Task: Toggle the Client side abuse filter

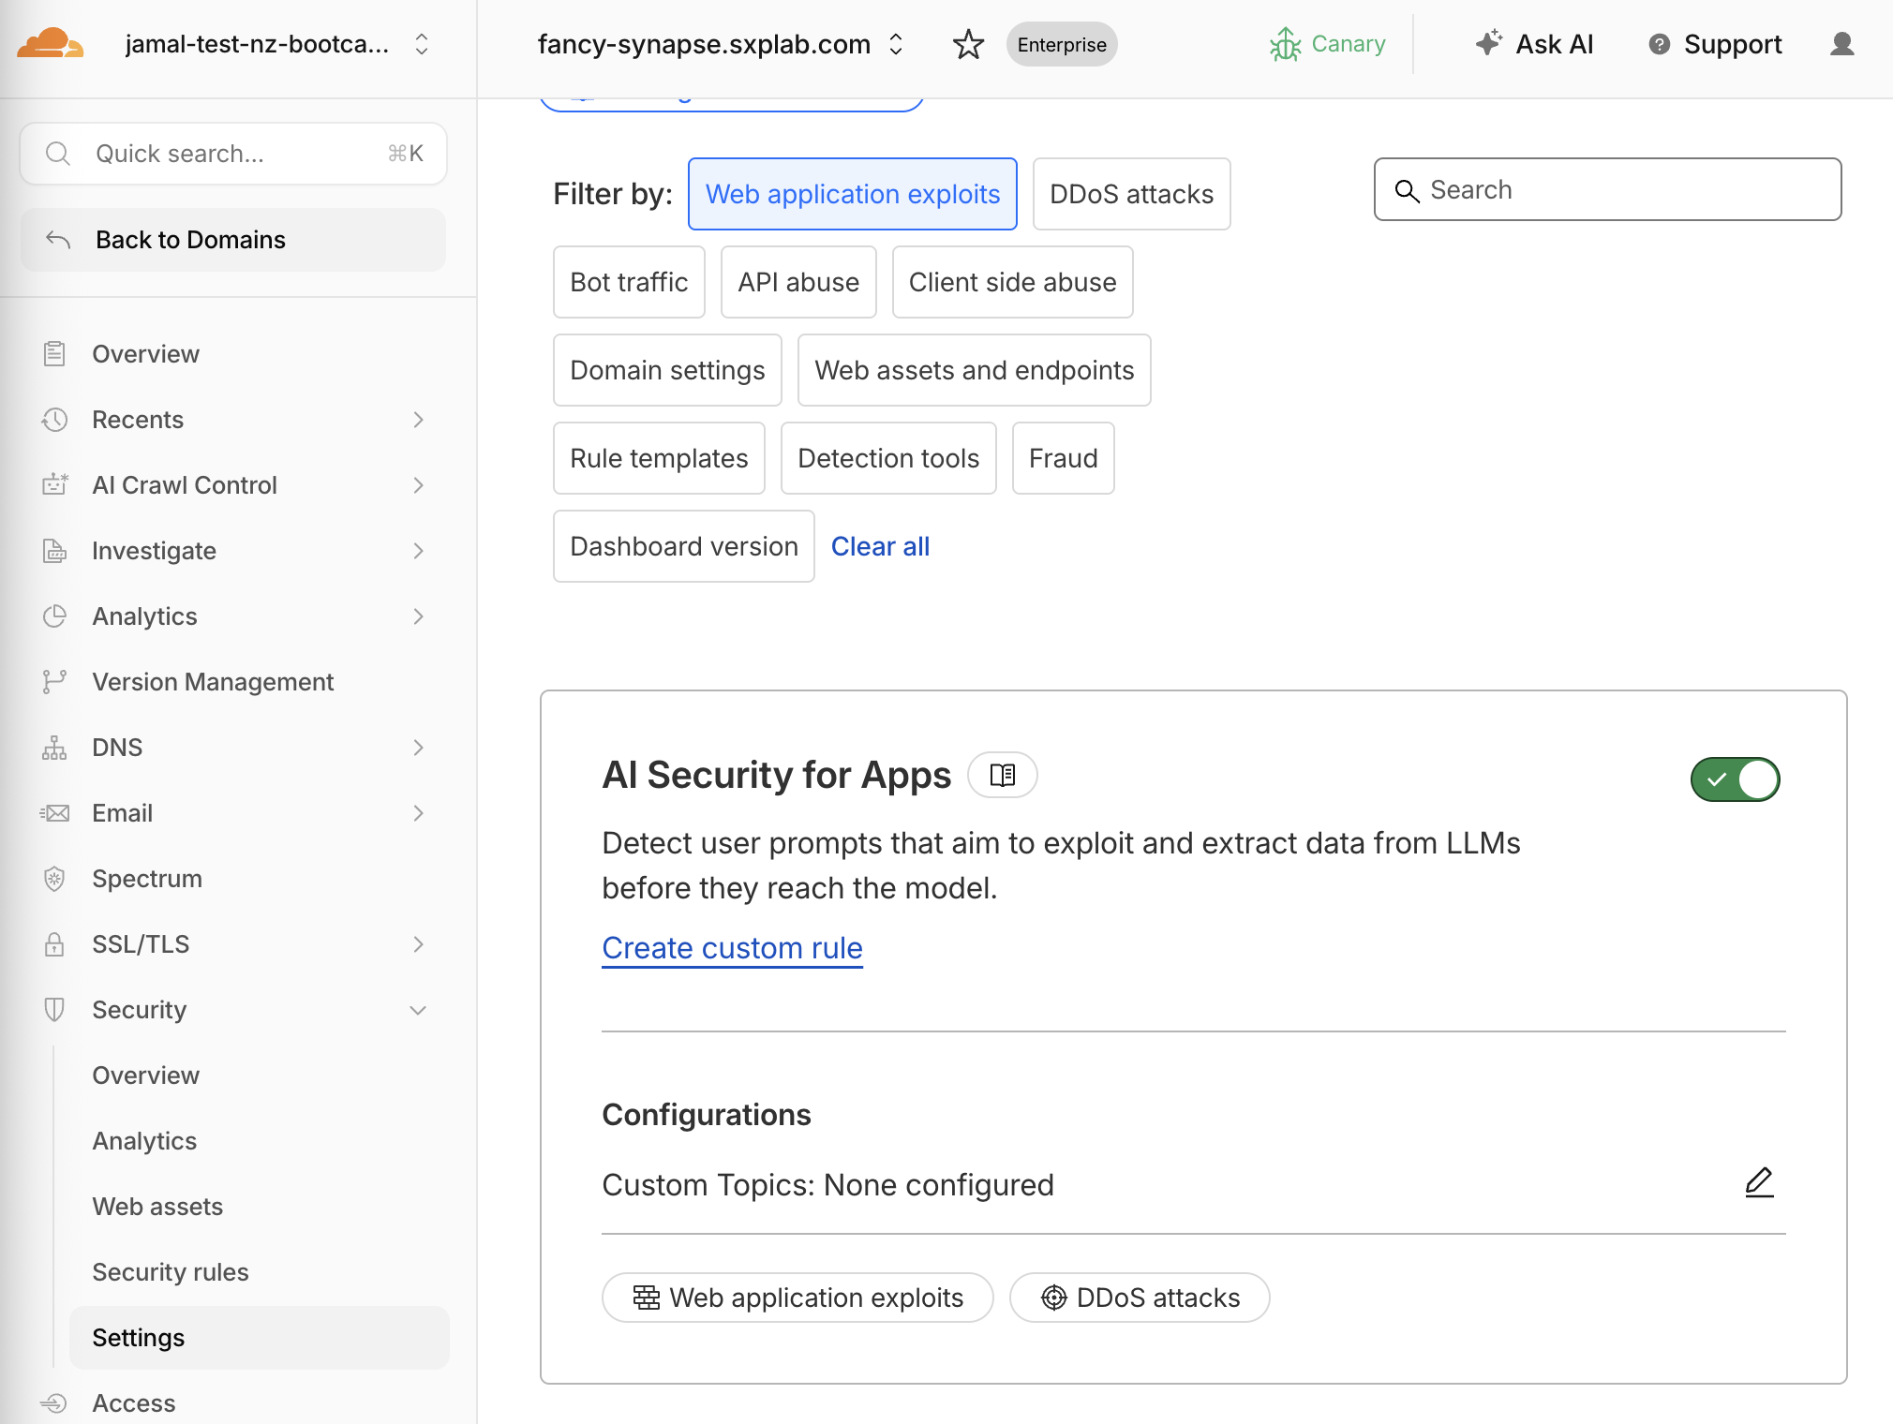Action: tap(1012, 282)
